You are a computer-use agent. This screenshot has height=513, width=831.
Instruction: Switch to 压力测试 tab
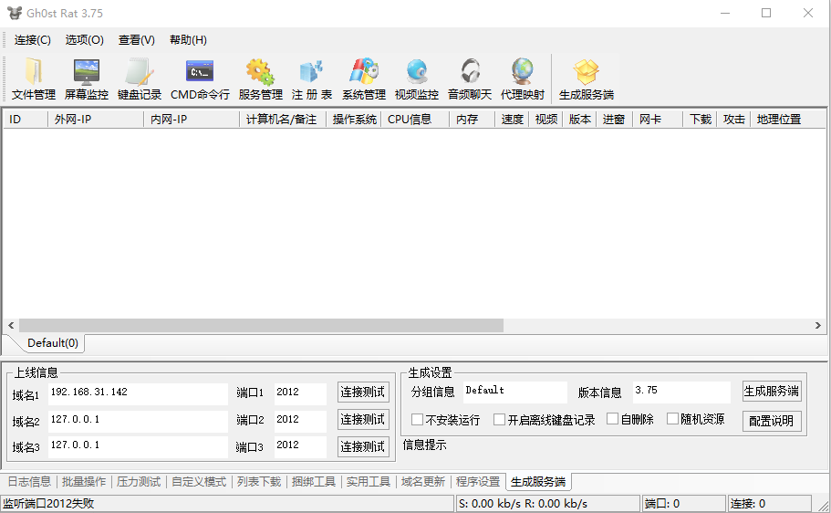(139, 482)
